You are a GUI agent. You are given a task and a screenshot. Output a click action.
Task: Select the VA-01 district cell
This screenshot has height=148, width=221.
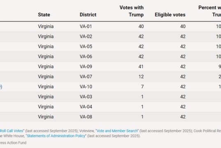[86, 26]
